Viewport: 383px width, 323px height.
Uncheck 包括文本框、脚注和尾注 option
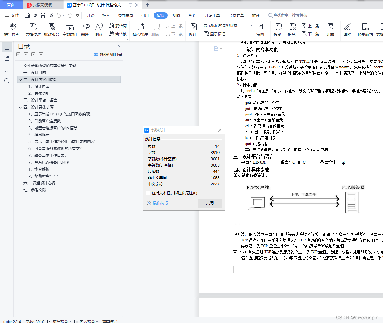pos(147,193)
